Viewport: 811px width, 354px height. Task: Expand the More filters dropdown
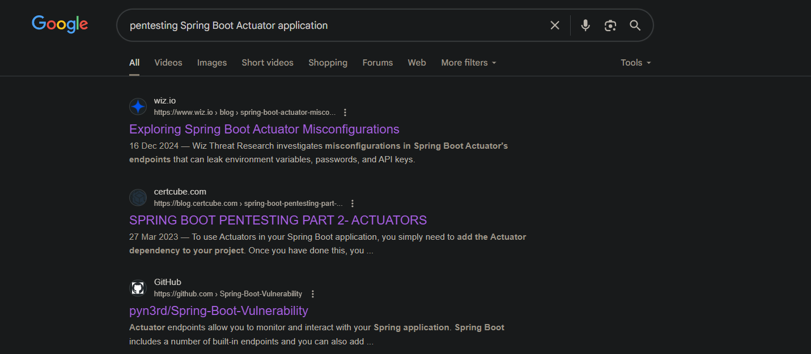[468, 63]
